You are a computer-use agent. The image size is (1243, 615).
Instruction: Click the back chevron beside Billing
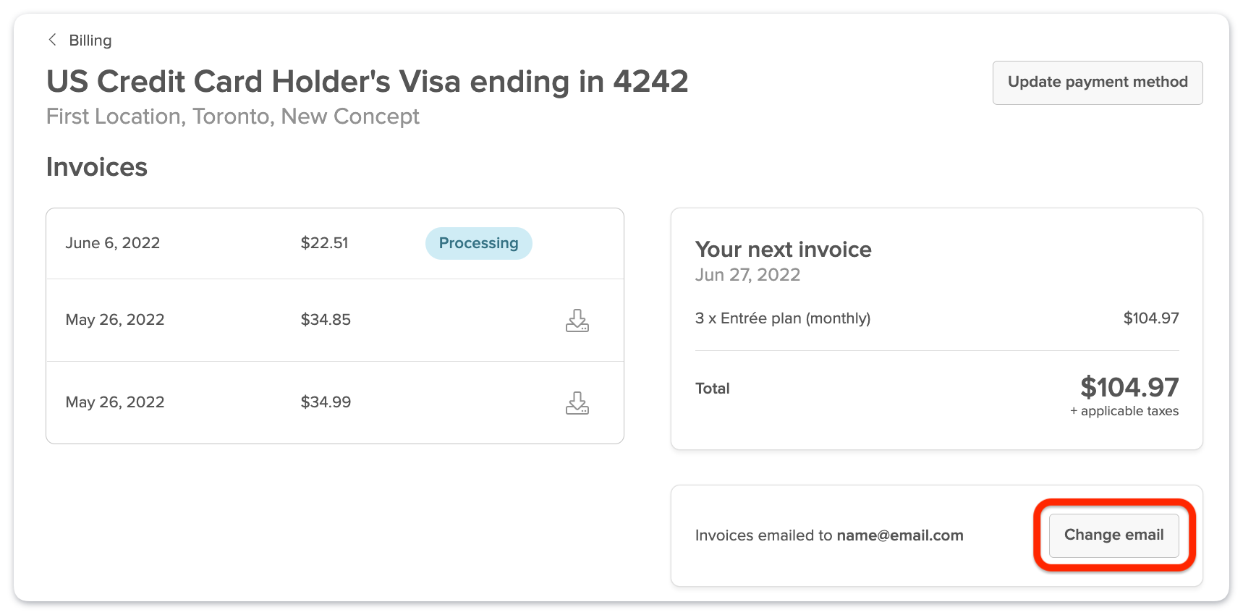(x=52, y=40)
